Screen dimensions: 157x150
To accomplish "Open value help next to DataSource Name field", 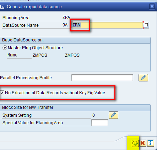I will [x=146, y=25].
